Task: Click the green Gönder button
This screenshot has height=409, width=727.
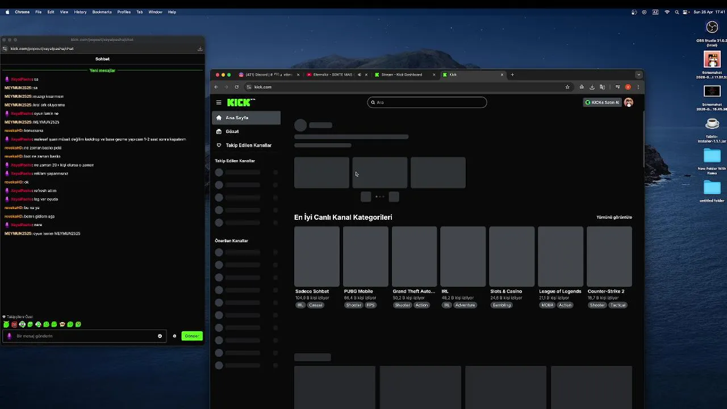Action: (x=192, y=336)
